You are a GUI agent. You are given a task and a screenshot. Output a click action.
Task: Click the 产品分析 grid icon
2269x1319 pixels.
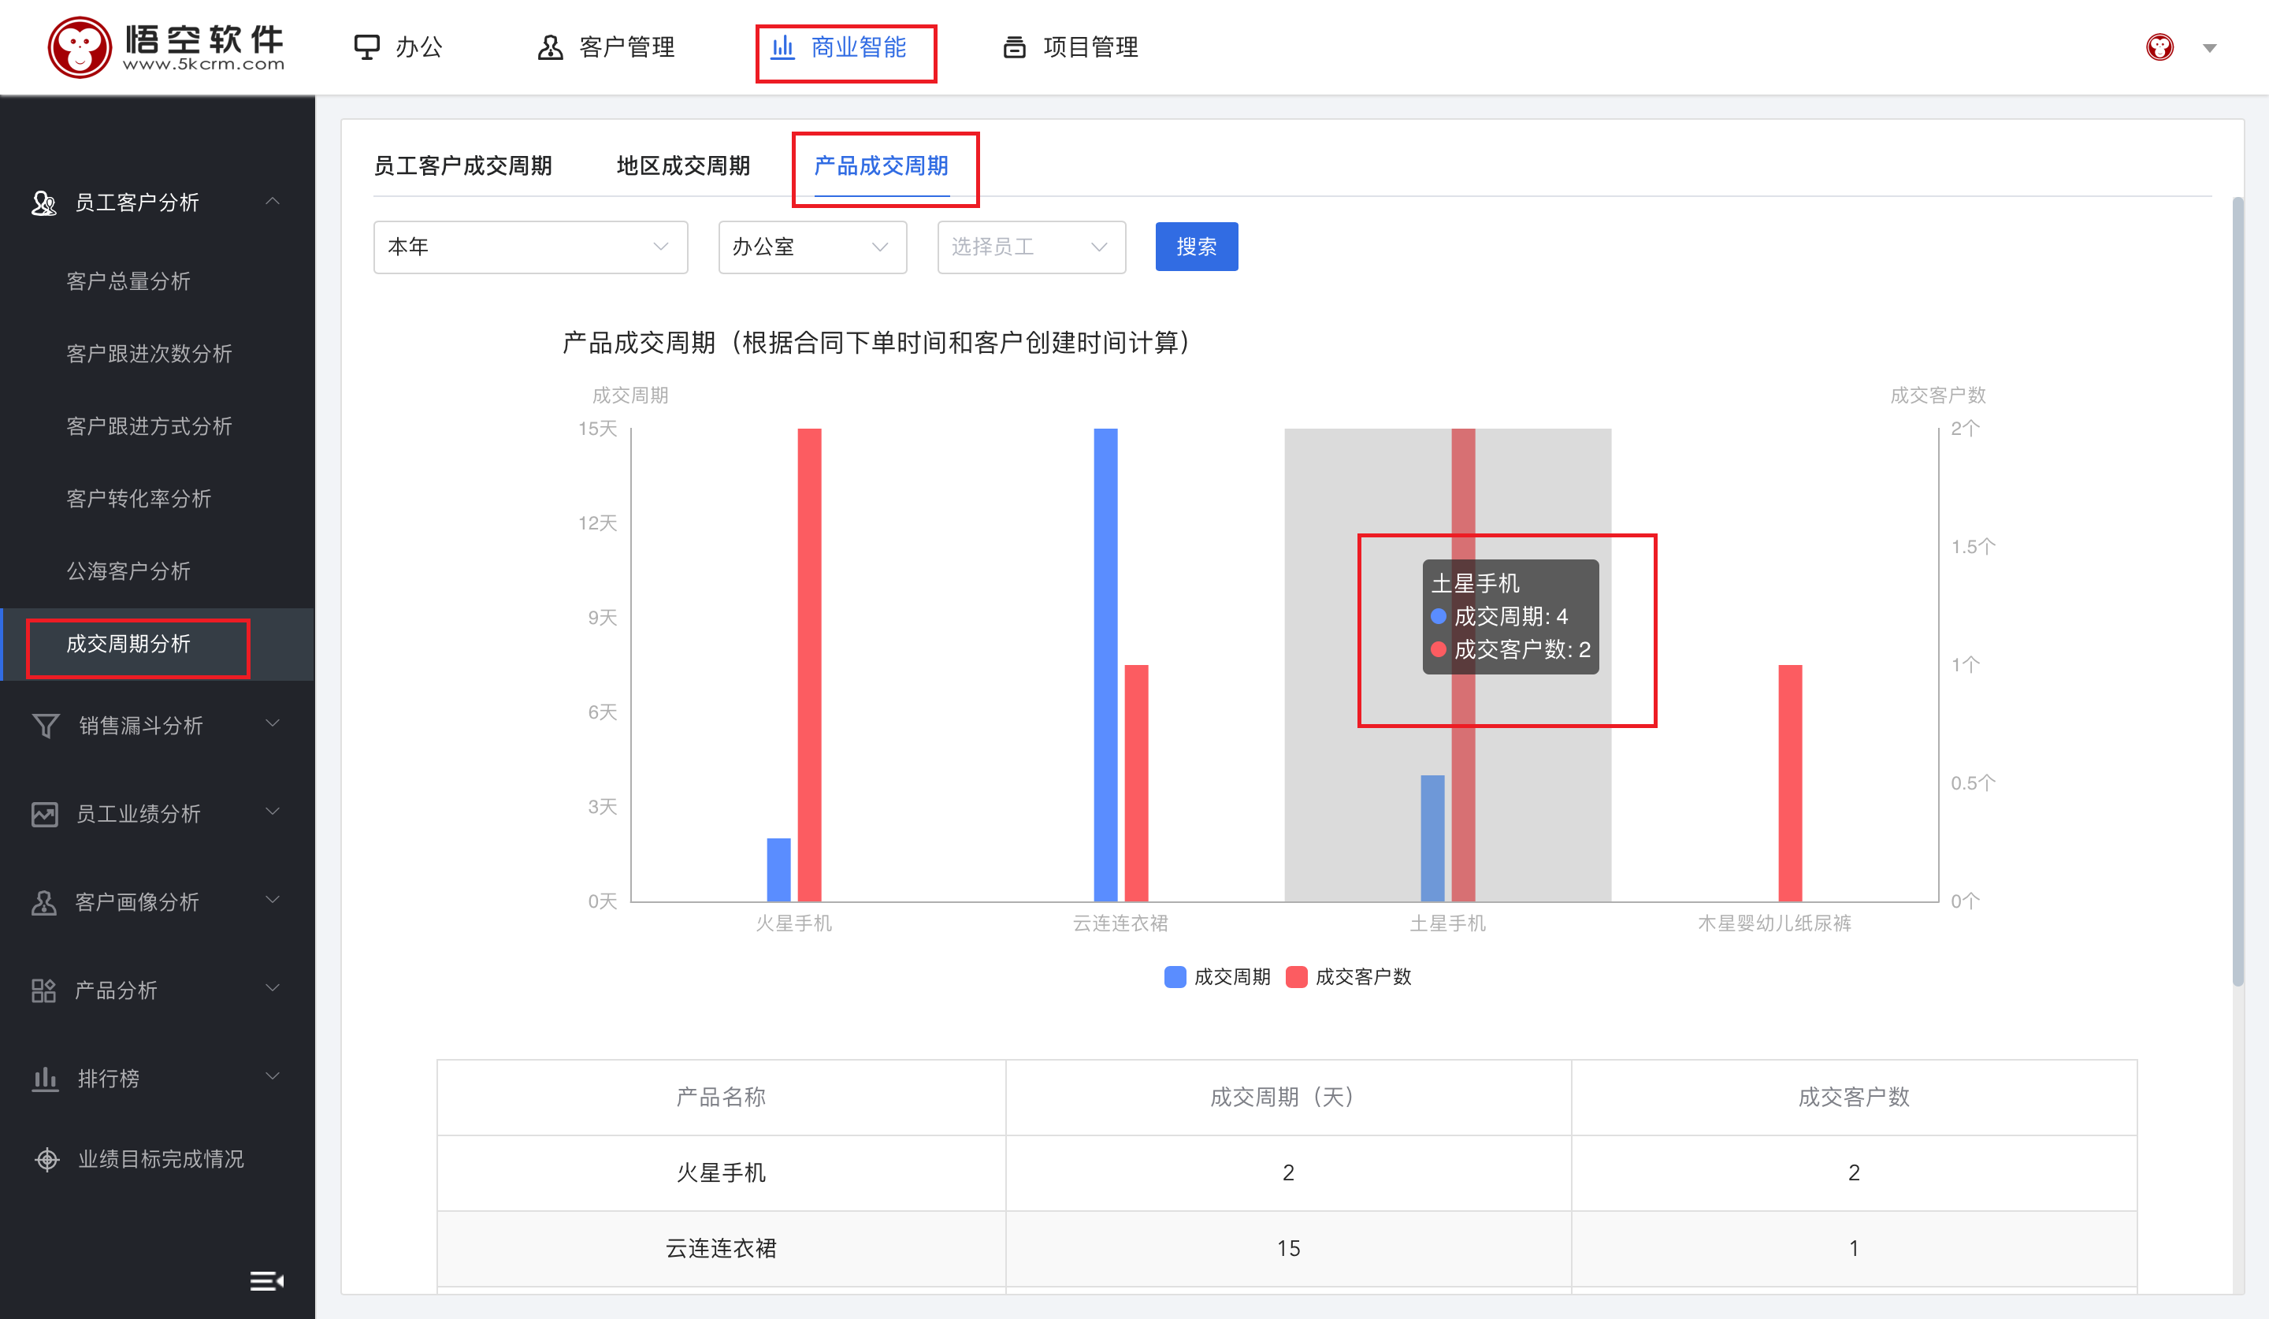tap(43, 990)
